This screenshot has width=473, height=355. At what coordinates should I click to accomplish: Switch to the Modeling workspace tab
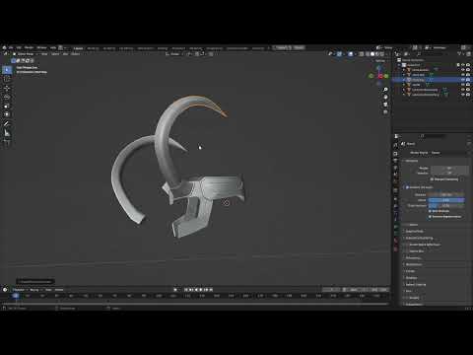pyautogui.click(x=93, y=48)
